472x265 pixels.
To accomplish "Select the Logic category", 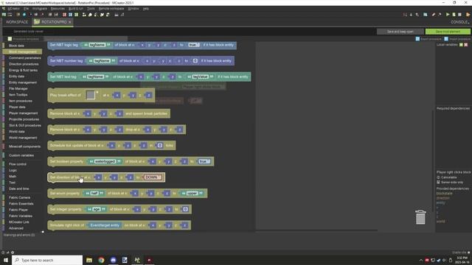I will [x=13, y=170].
